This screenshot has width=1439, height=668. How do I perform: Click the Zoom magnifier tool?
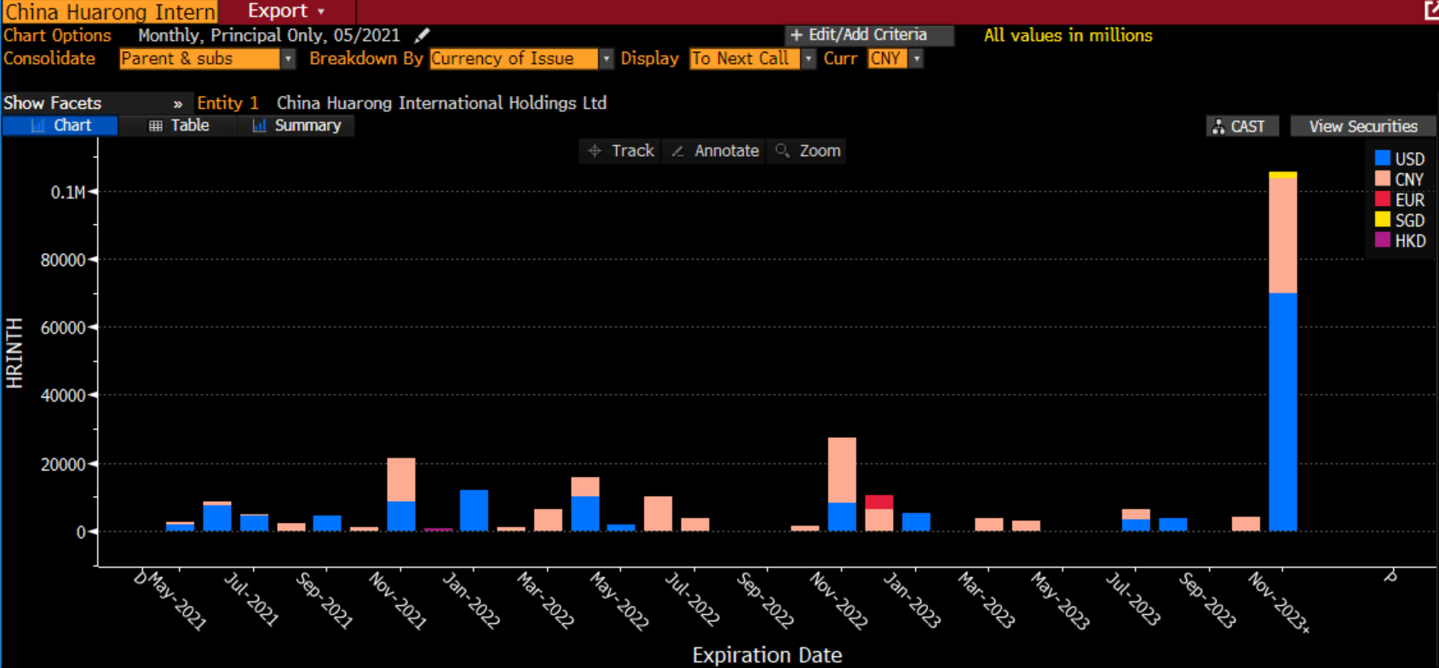[x=808, y=151]
